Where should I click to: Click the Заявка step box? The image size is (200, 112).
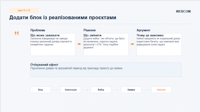click(131, 90)
